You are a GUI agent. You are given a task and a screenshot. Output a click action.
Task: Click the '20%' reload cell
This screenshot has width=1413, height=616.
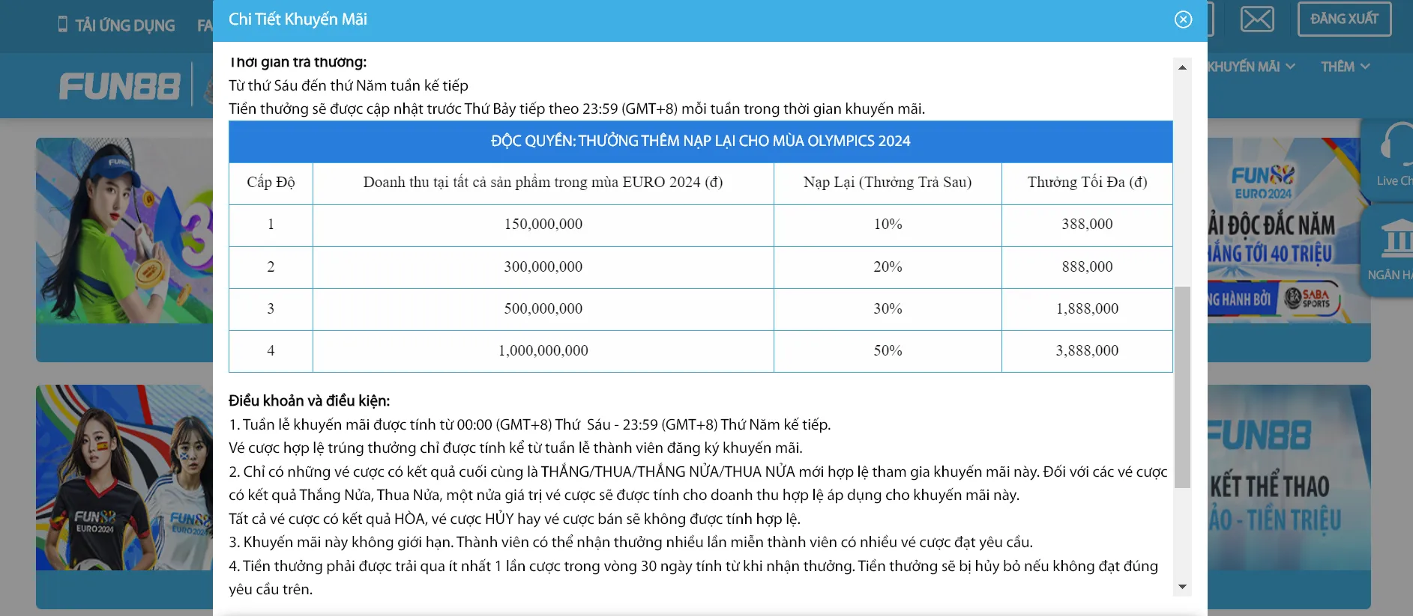coord(888,267)
